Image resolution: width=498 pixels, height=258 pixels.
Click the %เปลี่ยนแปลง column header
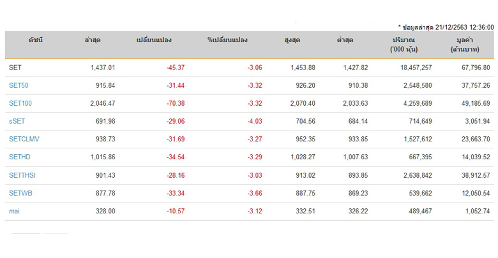pyautogui.click(x=227, y=40)
